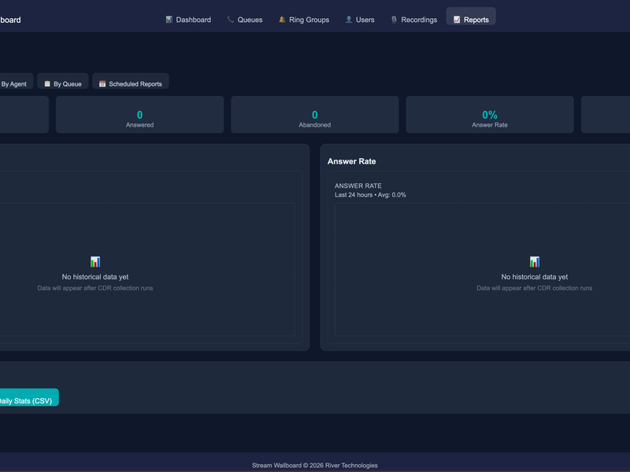Click the Dashboard bar chart icon

click(169, 20)
